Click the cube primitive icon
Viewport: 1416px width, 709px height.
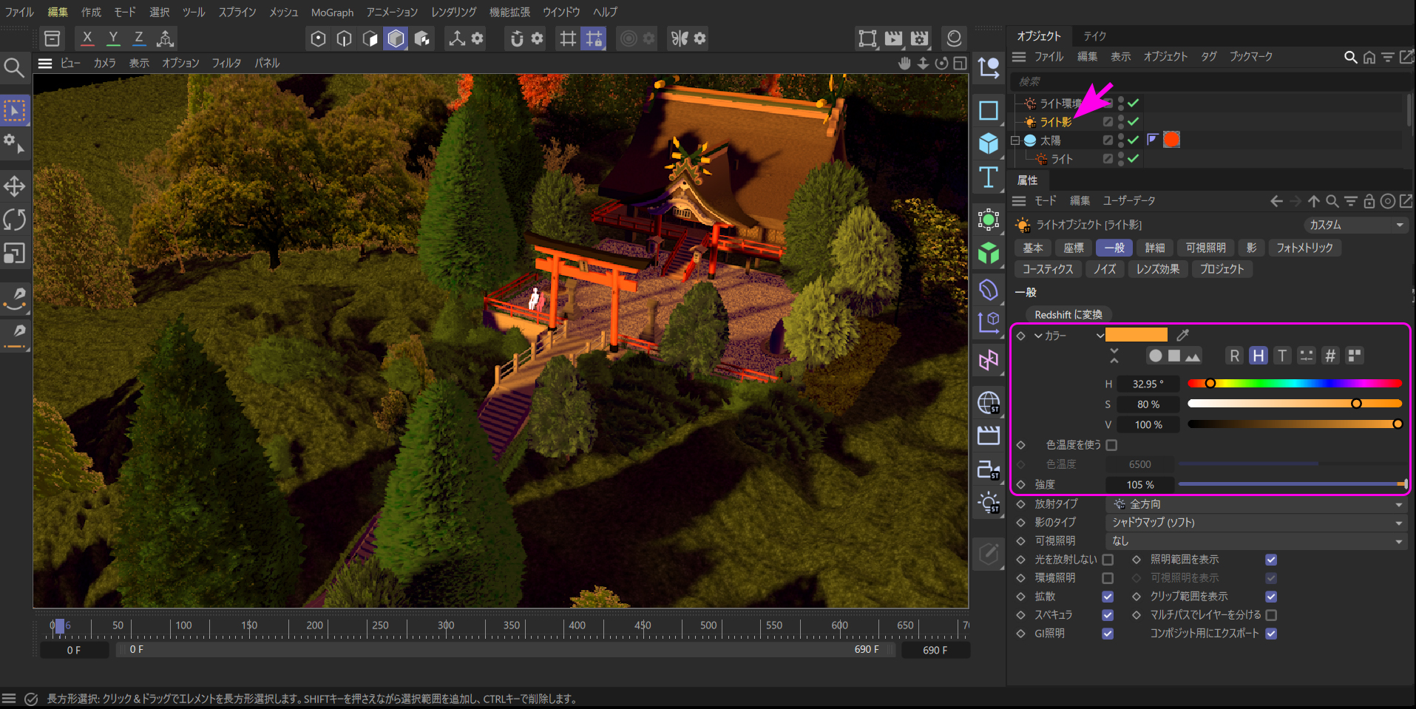click(x=989, y=143)
